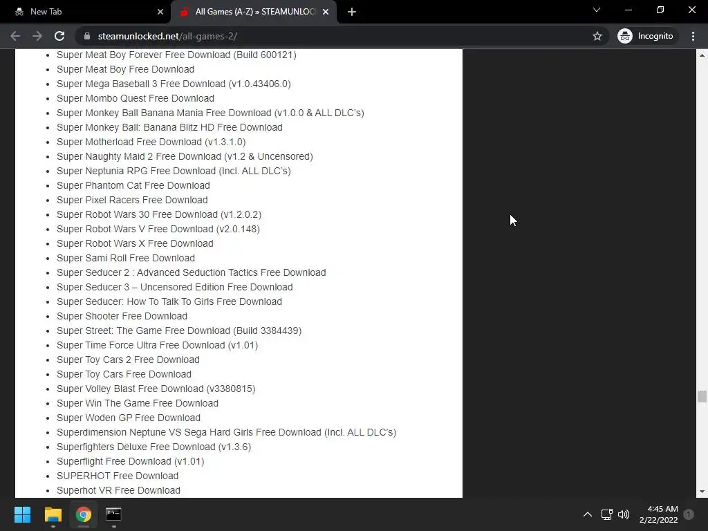Bookmark this page with the star

[x=597, y=36]
